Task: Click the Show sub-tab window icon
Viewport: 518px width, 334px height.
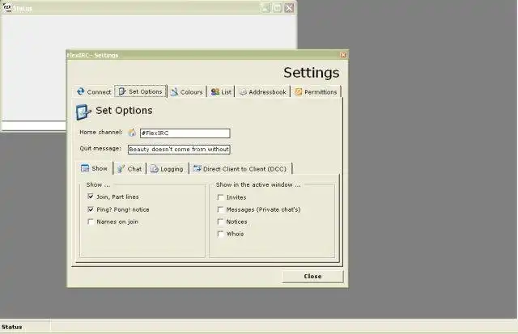Action: coord(85,168)
